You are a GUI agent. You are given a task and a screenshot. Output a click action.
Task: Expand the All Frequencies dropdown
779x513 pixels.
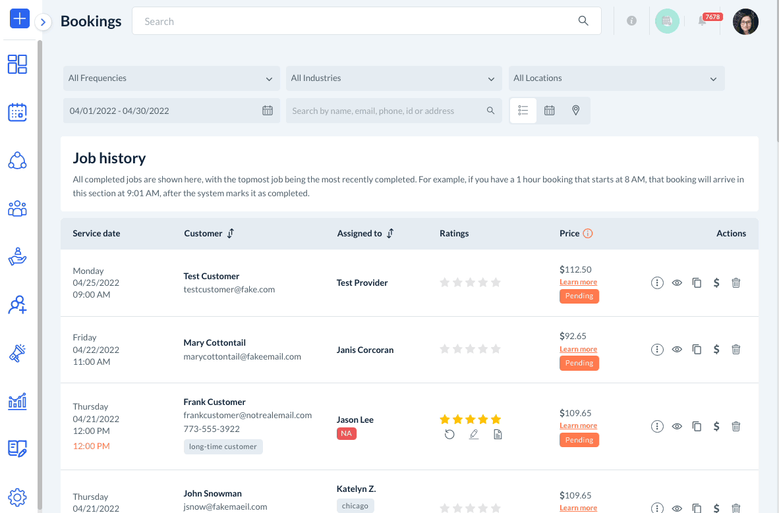click(171, 78)
